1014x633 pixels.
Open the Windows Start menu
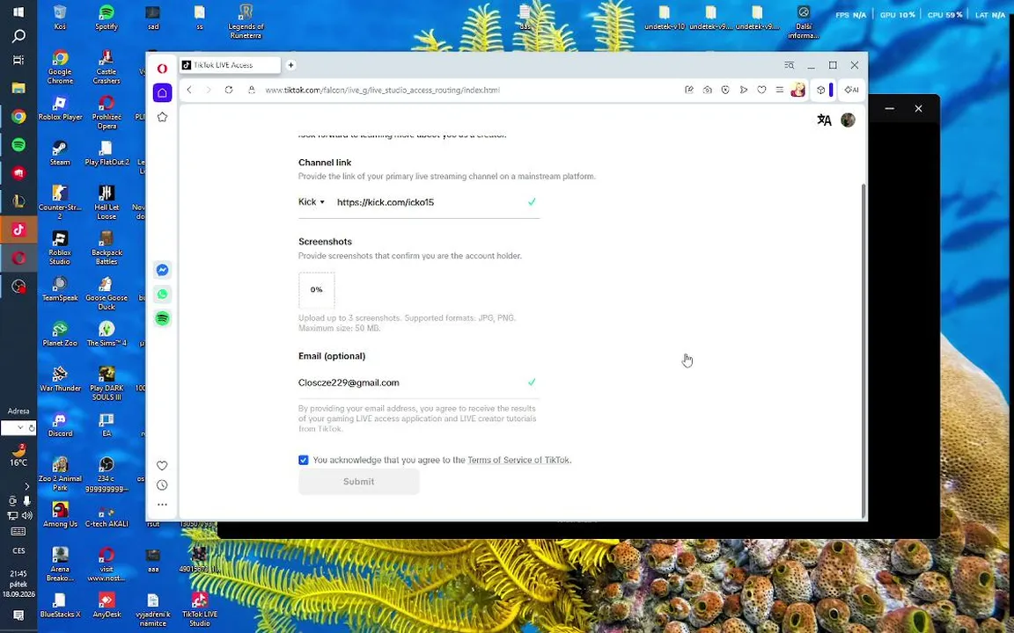tap(18, 12)
